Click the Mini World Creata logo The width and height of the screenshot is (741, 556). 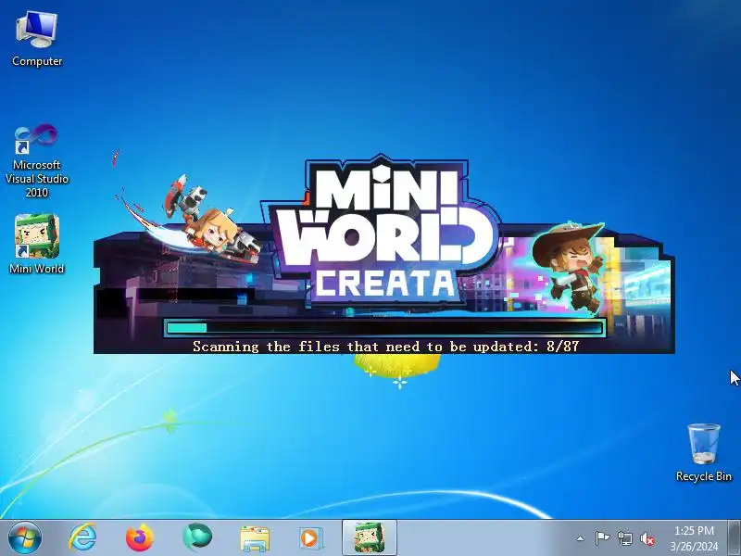point(383,232)
